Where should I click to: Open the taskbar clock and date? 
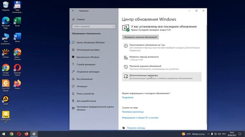click(x=232, y=134)
